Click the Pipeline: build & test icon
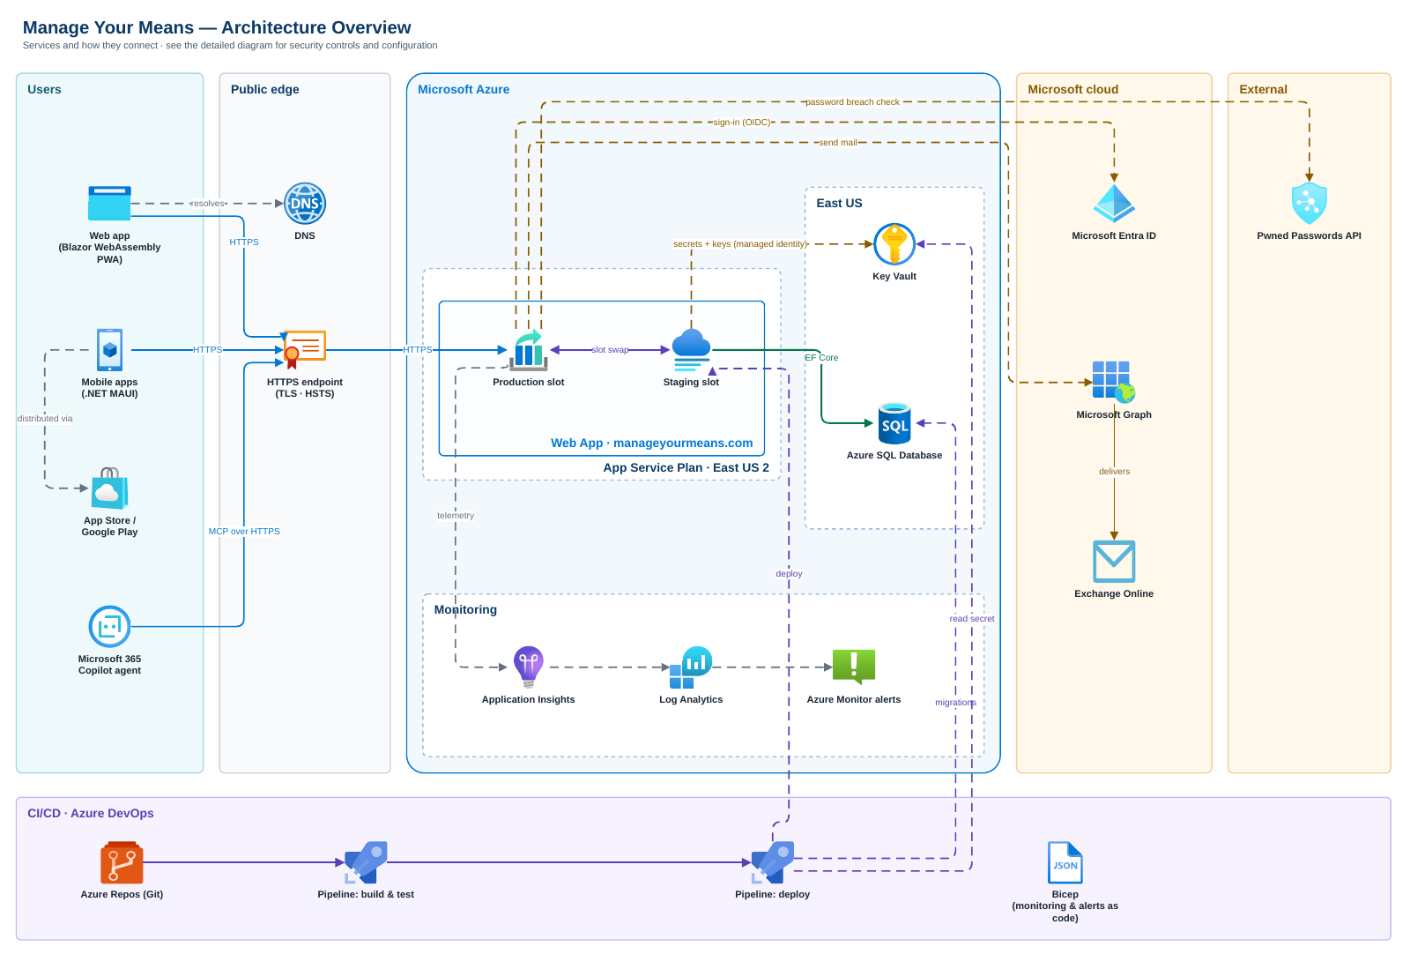Image resolution: width=1410 pixels, height=954 pixels. (366, 862)
